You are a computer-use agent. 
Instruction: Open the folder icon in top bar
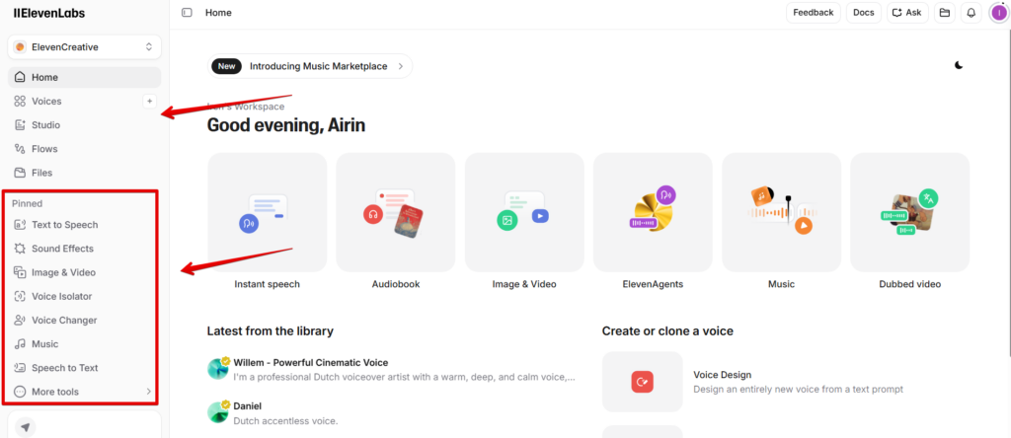[945, 12]
